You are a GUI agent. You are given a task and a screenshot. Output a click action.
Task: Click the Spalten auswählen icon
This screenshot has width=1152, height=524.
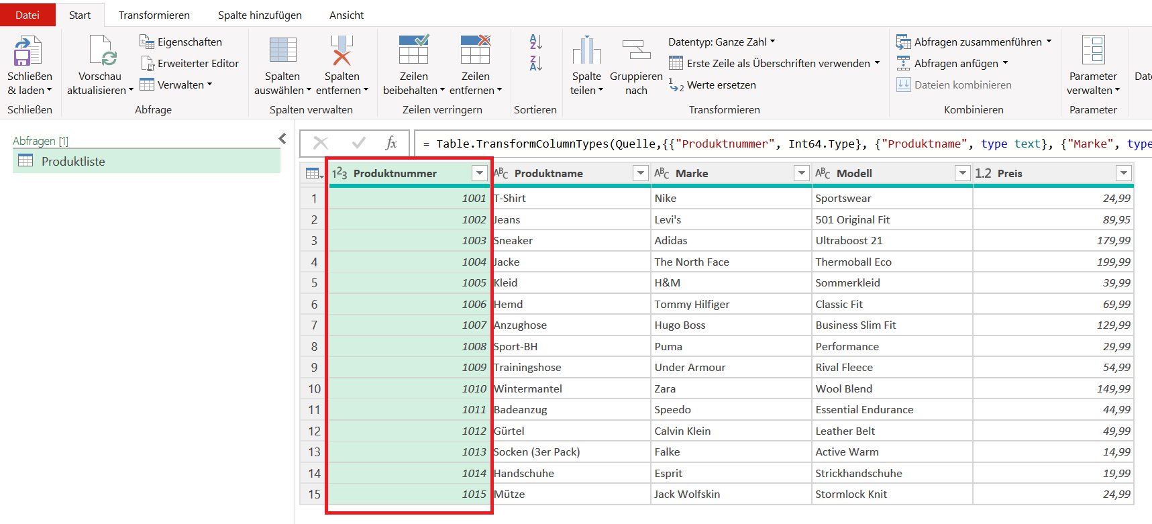pos(282,50)
